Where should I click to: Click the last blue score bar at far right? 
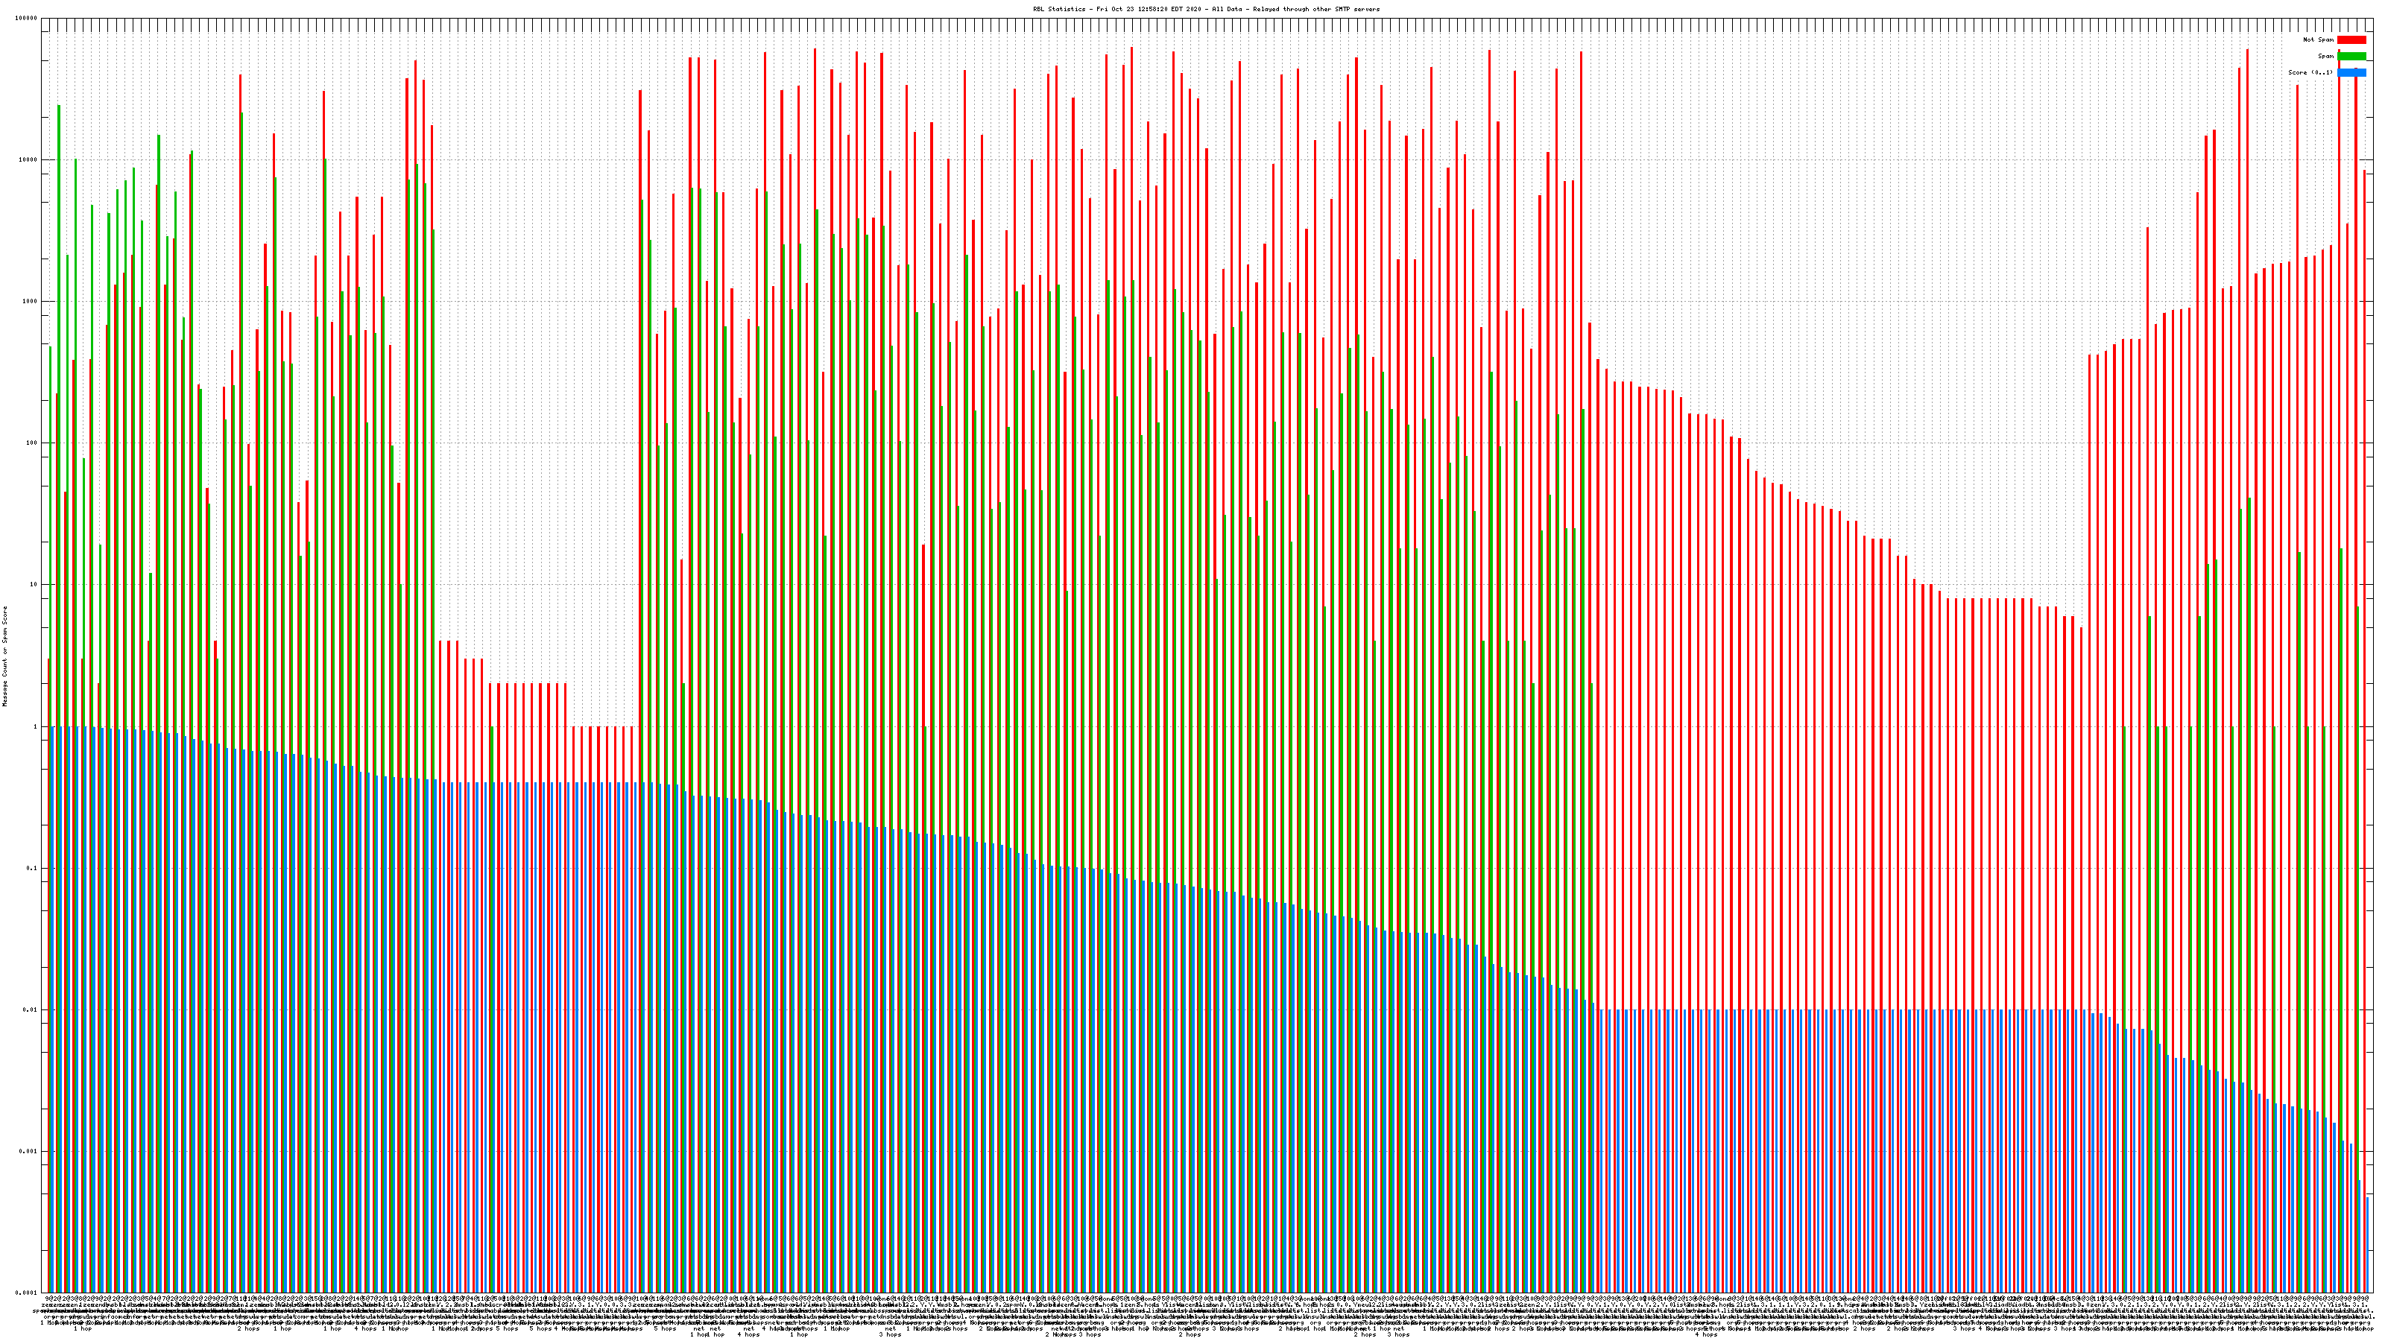(2367, 1245)
